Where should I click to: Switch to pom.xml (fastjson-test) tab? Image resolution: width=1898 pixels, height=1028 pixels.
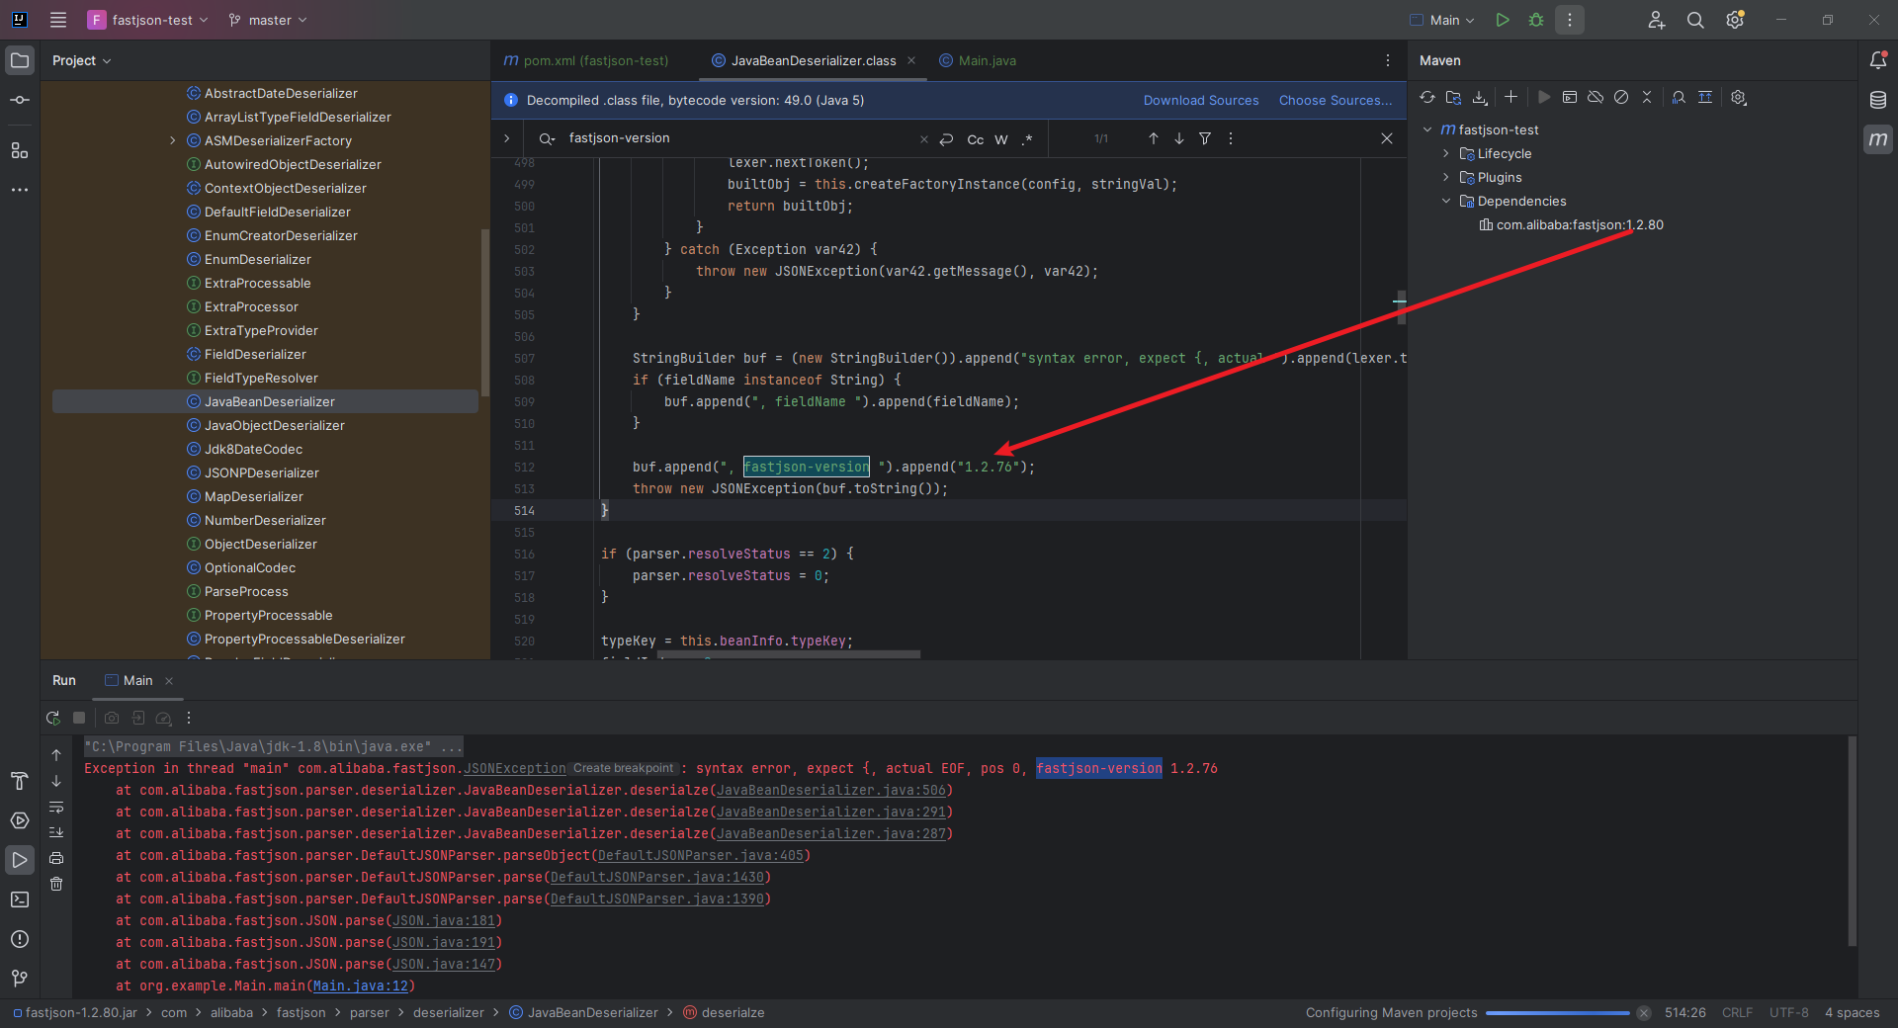click(x=586, y=60)
